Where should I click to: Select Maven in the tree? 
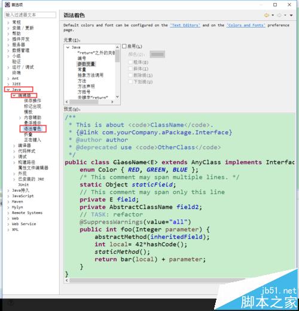17,201
